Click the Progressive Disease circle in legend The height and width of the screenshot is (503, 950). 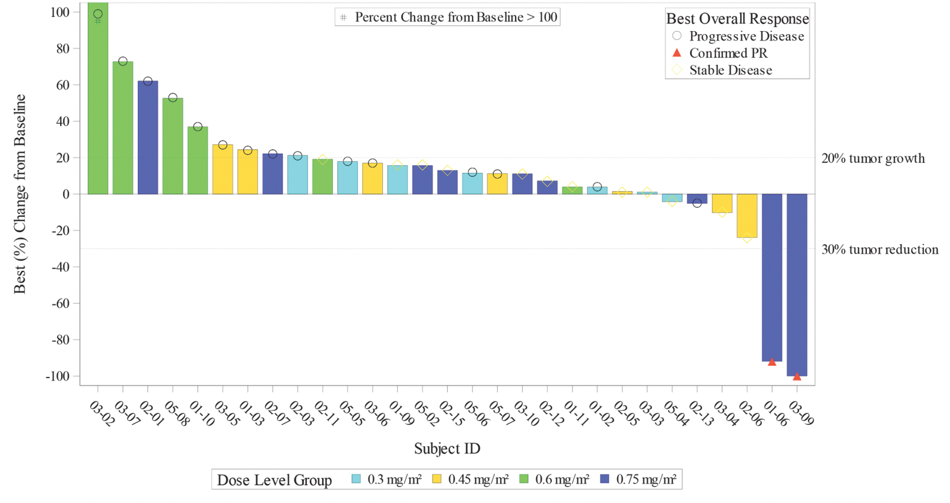pos(677,36)
